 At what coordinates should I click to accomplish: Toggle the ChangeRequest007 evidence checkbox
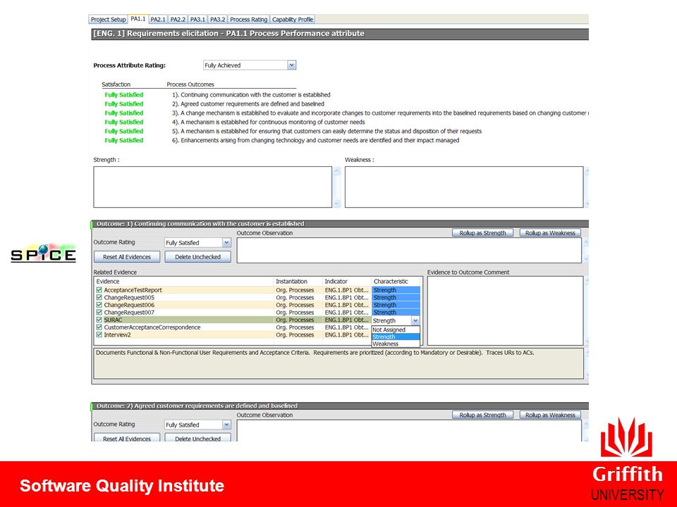(x=99, y=312)
